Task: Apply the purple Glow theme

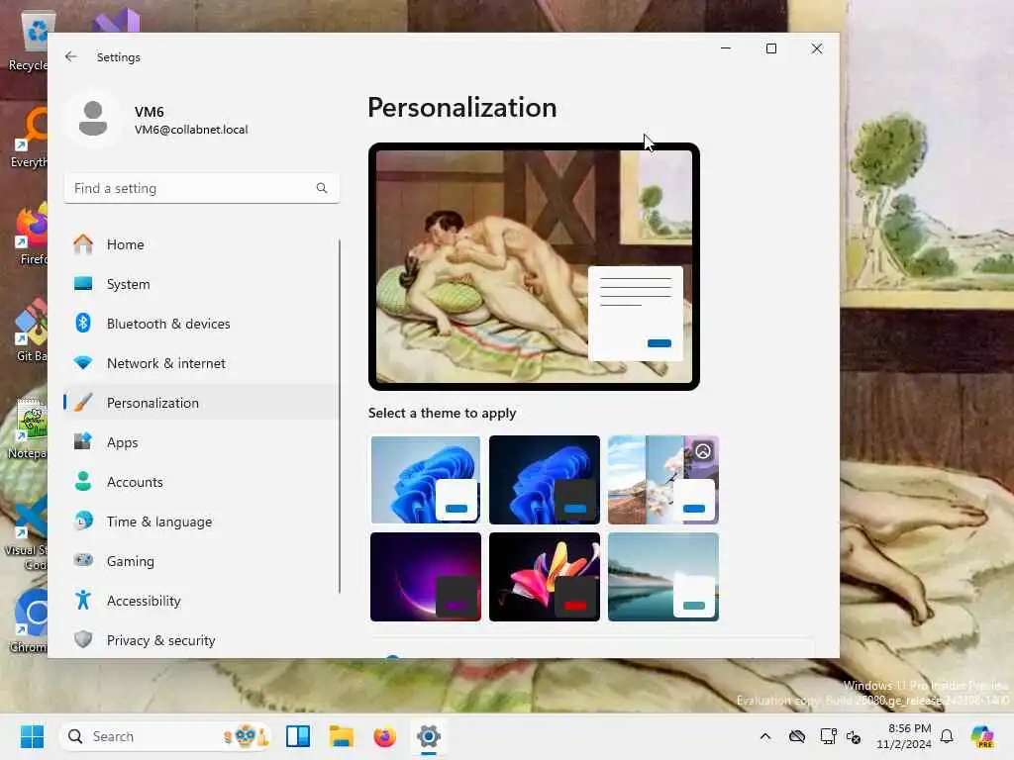Action: pos(426,577)
